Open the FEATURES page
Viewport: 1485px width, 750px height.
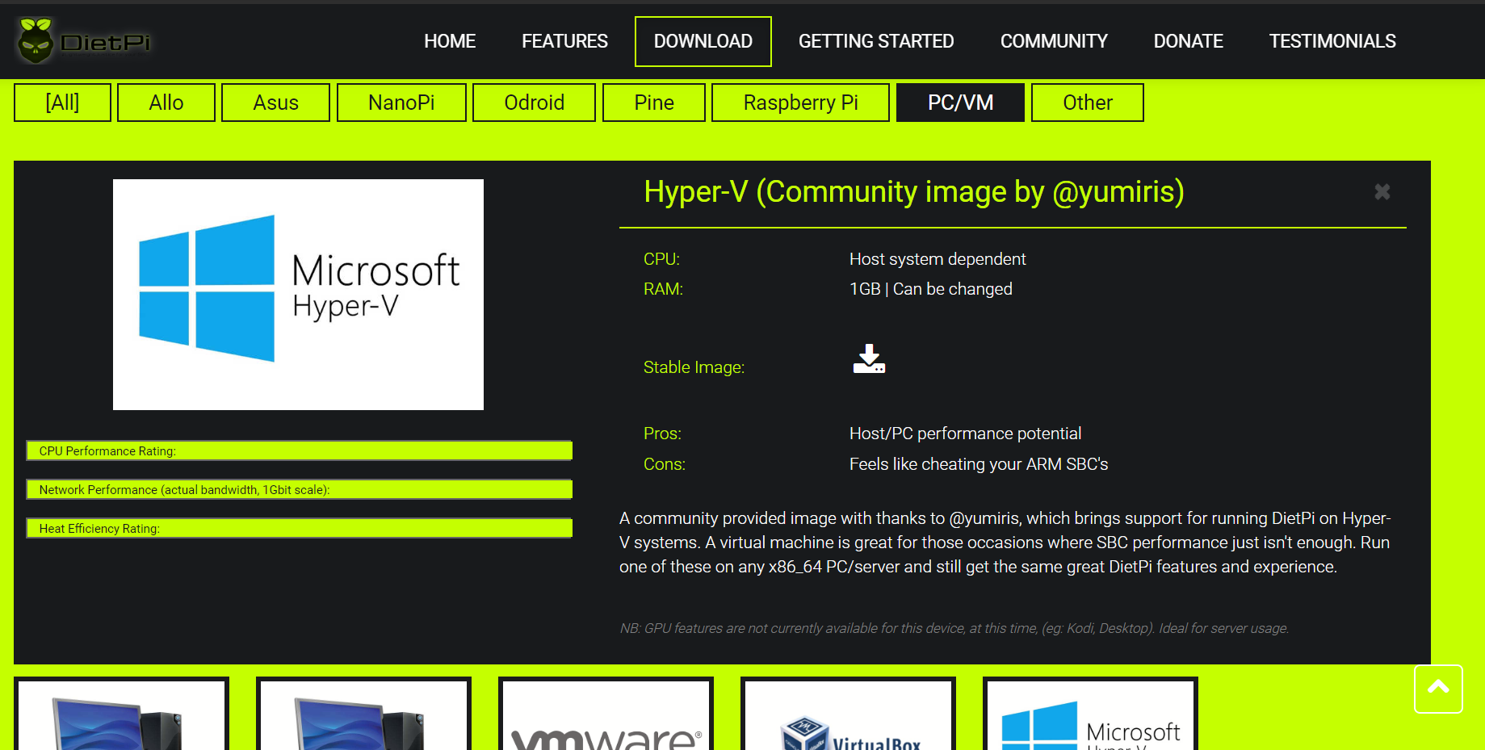coord(564,41)
